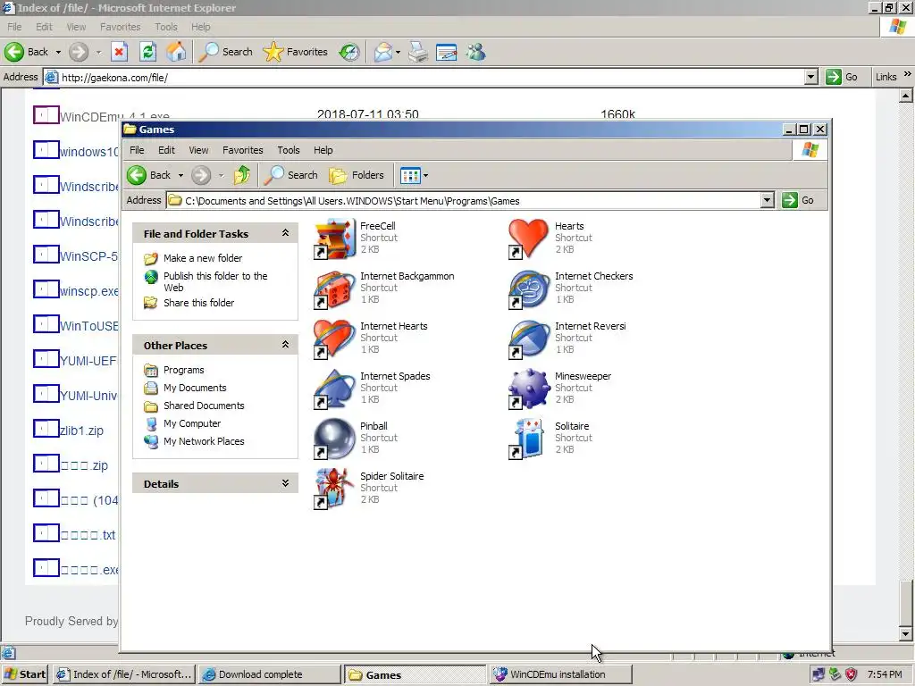Click Favorites star in Internet Explorer toolbar
This screenshot has height=686, width=915.
[295, 52]
